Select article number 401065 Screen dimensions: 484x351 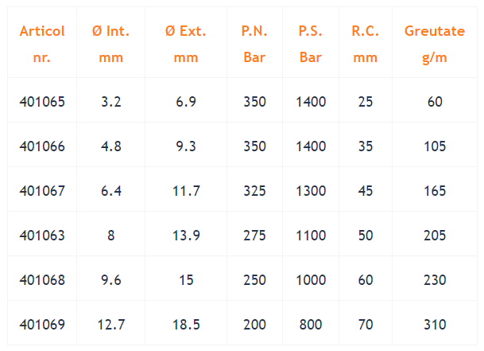pos(42,102)
